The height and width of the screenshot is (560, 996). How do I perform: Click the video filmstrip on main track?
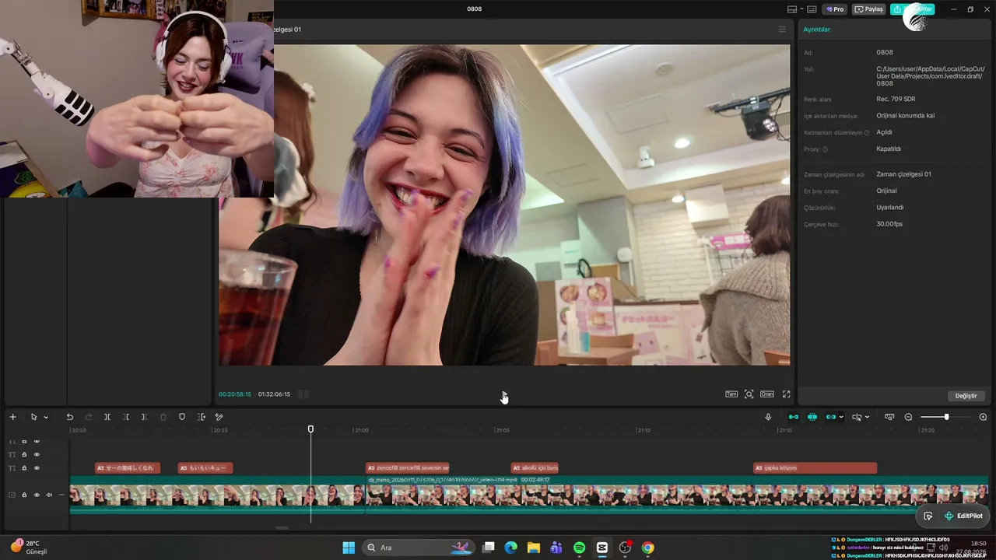click(x=529, y=495)
